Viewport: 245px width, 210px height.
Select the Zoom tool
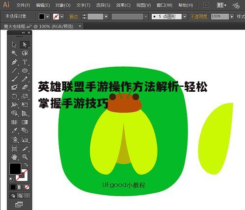point(25,157)
